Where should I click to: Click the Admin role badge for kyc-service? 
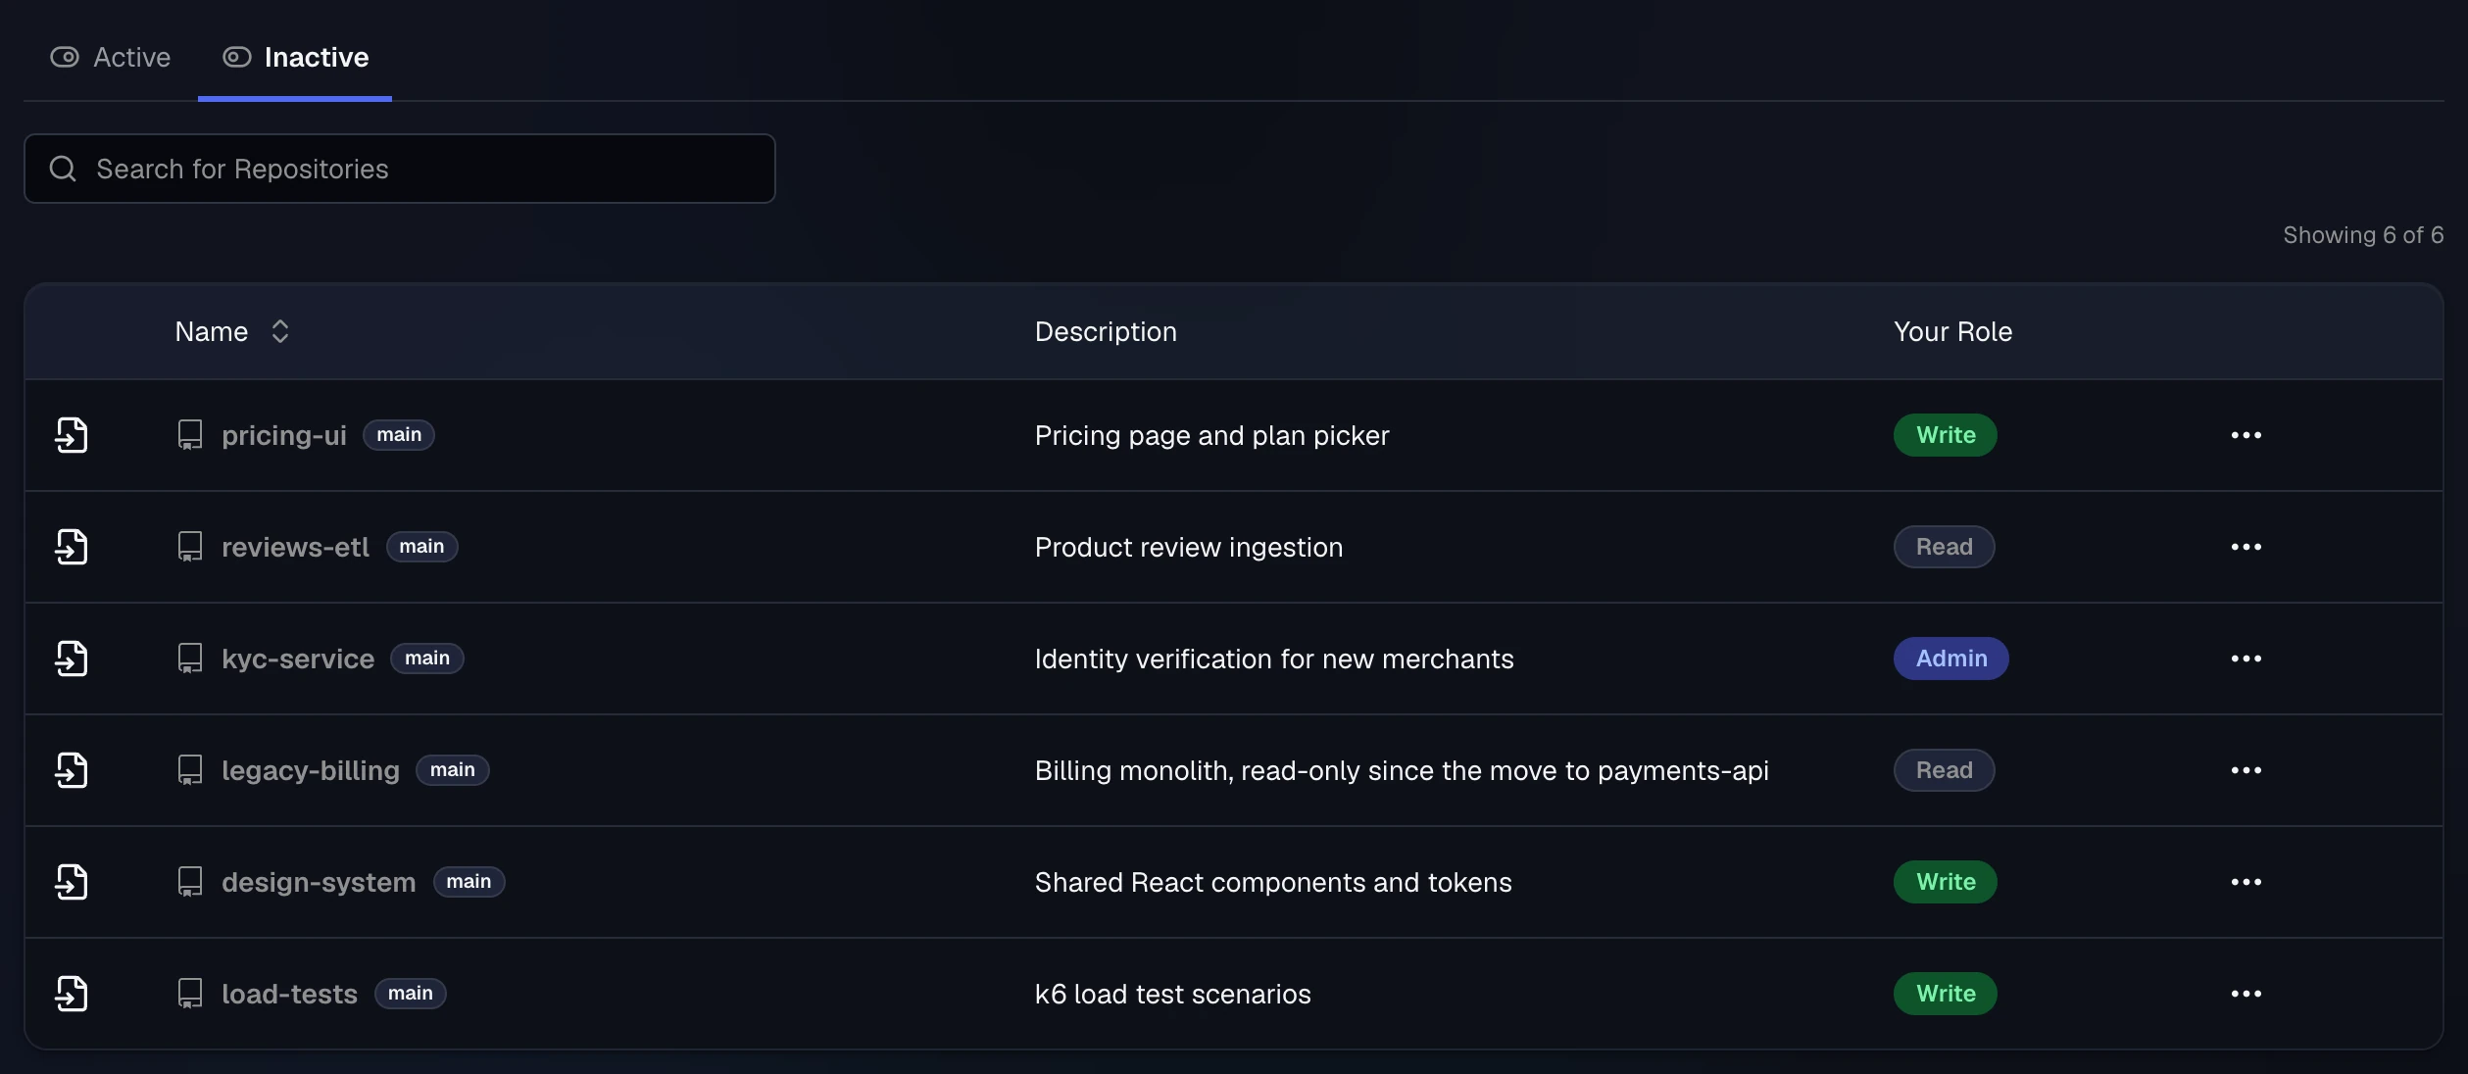pyautogui.click(x=1951, y=659)
